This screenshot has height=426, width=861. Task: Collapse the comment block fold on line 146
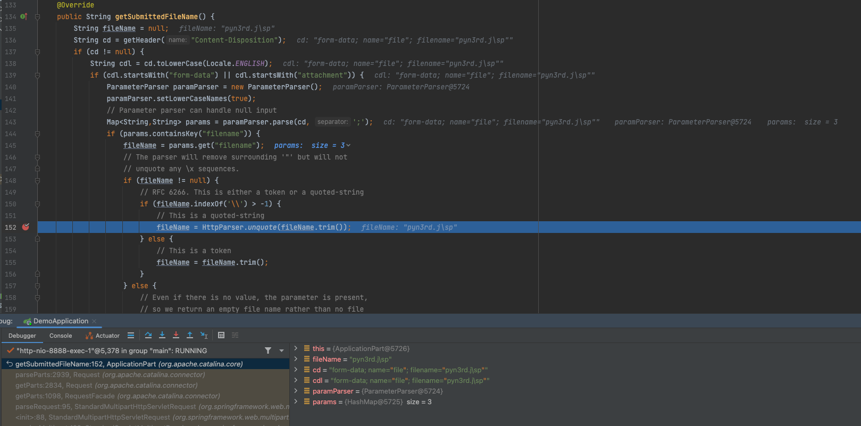point(37,157)
